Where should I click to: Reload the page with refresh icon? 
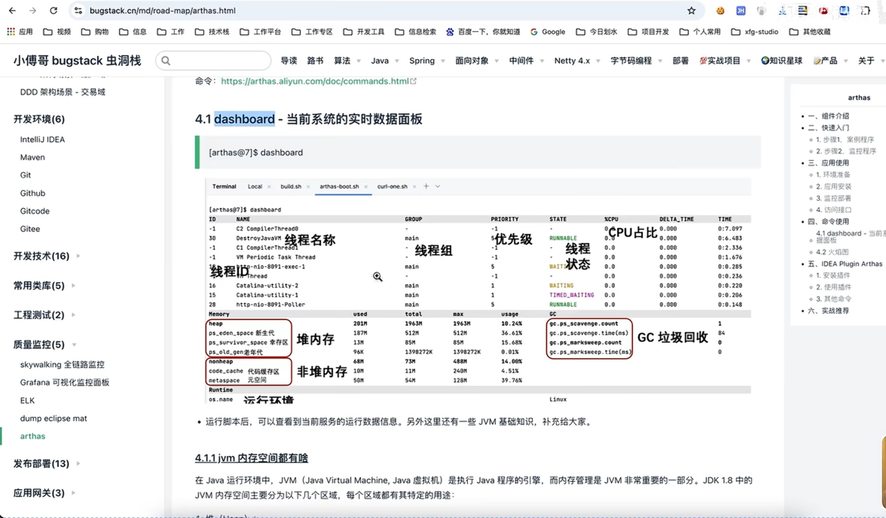[x=54, y=10]
